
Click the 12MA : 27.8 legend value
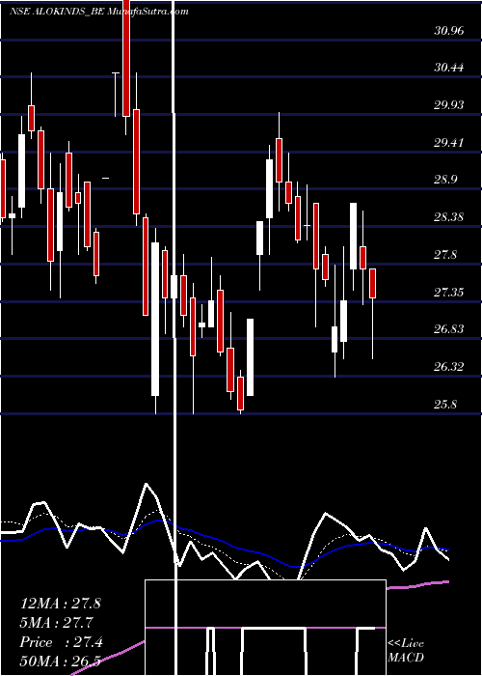click(x=60, y=604)
